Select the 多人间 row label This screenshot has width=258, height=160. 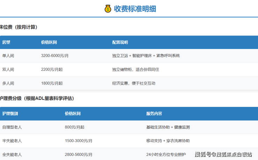(8, 83)
